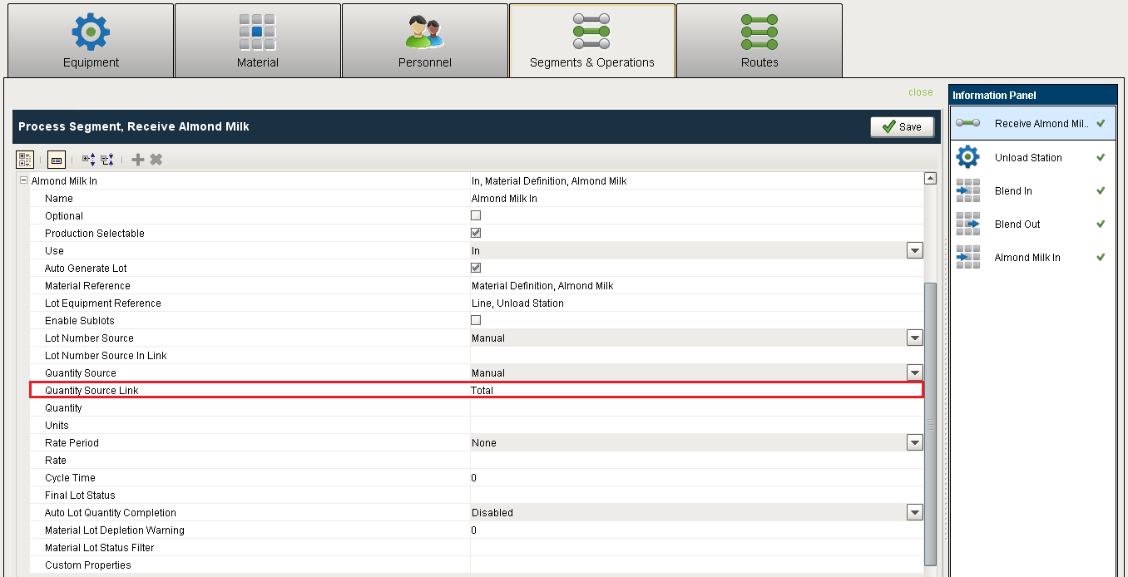Select Blend Out in Information Panel

pyautogui.click(x=1032, y=224)
